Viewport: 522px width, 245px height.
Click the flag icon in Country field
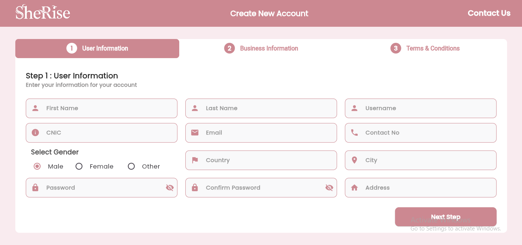pyautogui.click(x=195, y=160)
